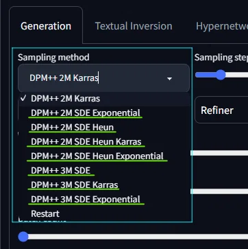The height and width of the screenshot is (249, 248).
Task: Switch to the Generation tab
Action: click(46, 26)
